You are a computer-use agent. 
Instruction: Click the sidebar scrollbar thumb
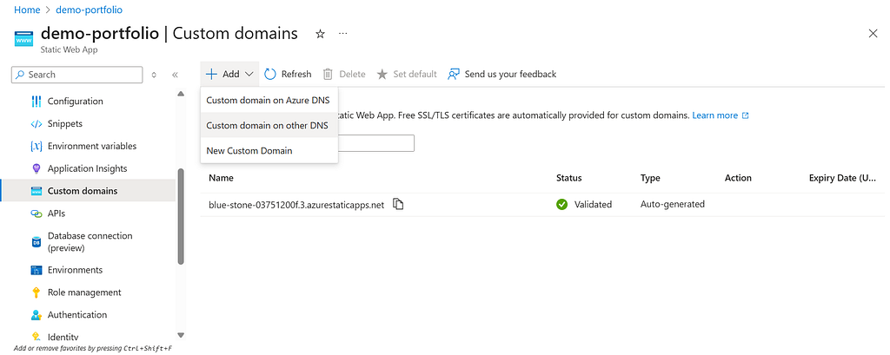click(181, 216)
